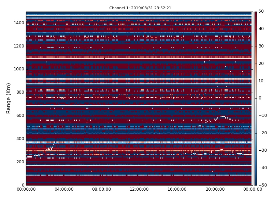The height and width of the screenshot is (205, 273).
Task: Click the colorbar tick label −10
Action: coord(262,115)
